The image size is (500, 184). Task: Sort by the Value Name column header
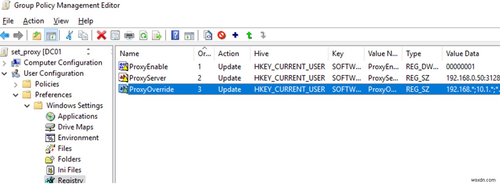click(383, 54)
